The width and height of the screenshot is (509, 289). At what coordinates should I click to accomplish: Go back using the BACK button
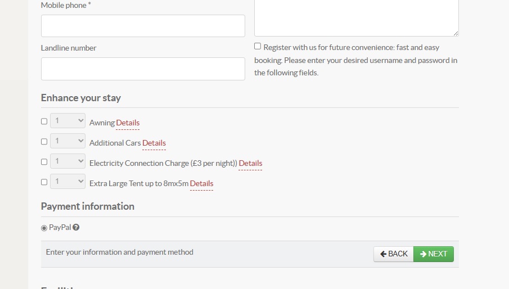(x=394, y=254)
